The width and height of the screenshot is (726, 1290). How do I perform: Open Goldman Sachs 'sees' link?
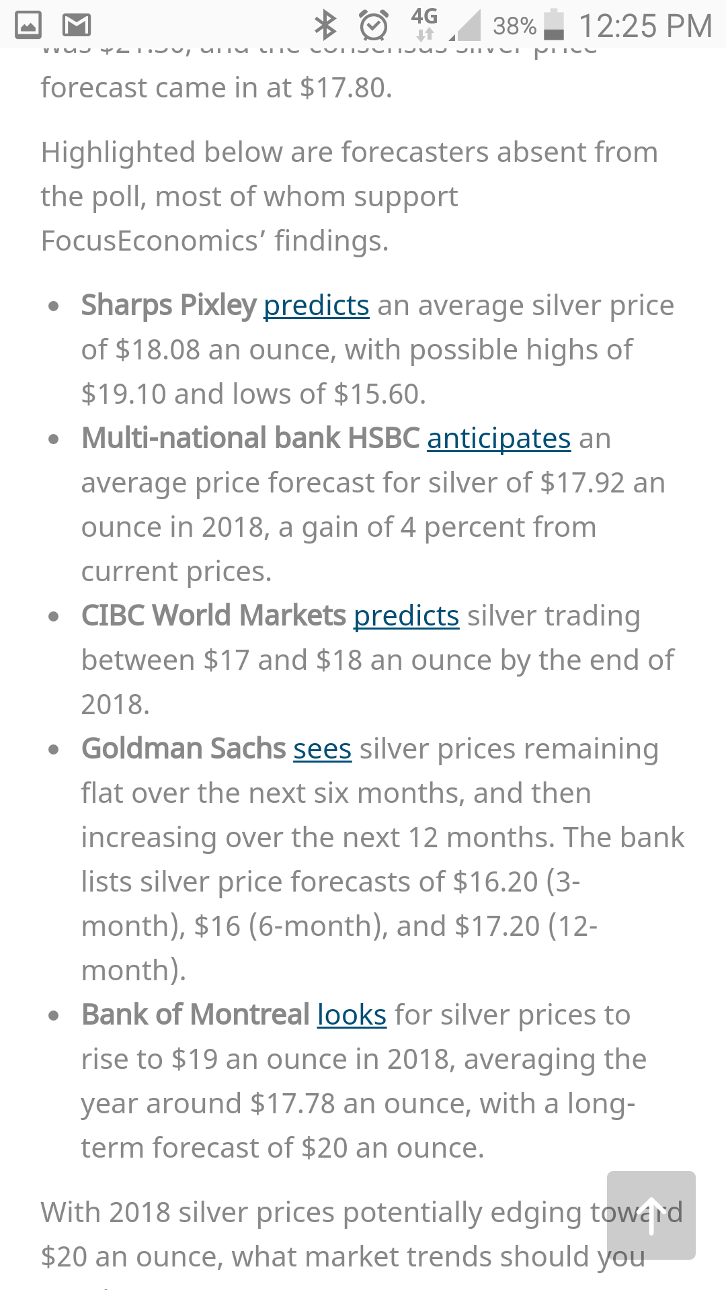click(323, 749)
